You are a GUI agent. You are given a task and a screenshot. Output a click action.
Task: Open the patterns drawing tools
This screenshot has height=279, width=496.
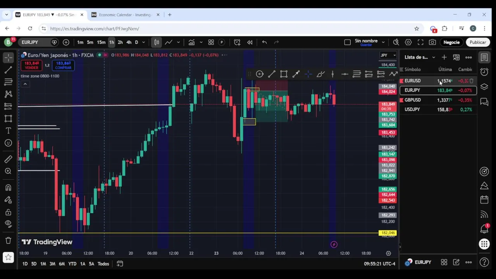click(8, 94)
